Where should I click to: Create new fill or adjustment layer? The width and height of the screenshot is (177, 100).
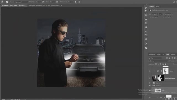tap(172, 99)
